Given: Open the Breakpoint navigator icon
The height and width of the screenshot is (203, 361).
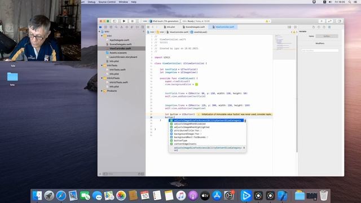Looking at the screenshot, I should tap(138, 27).
